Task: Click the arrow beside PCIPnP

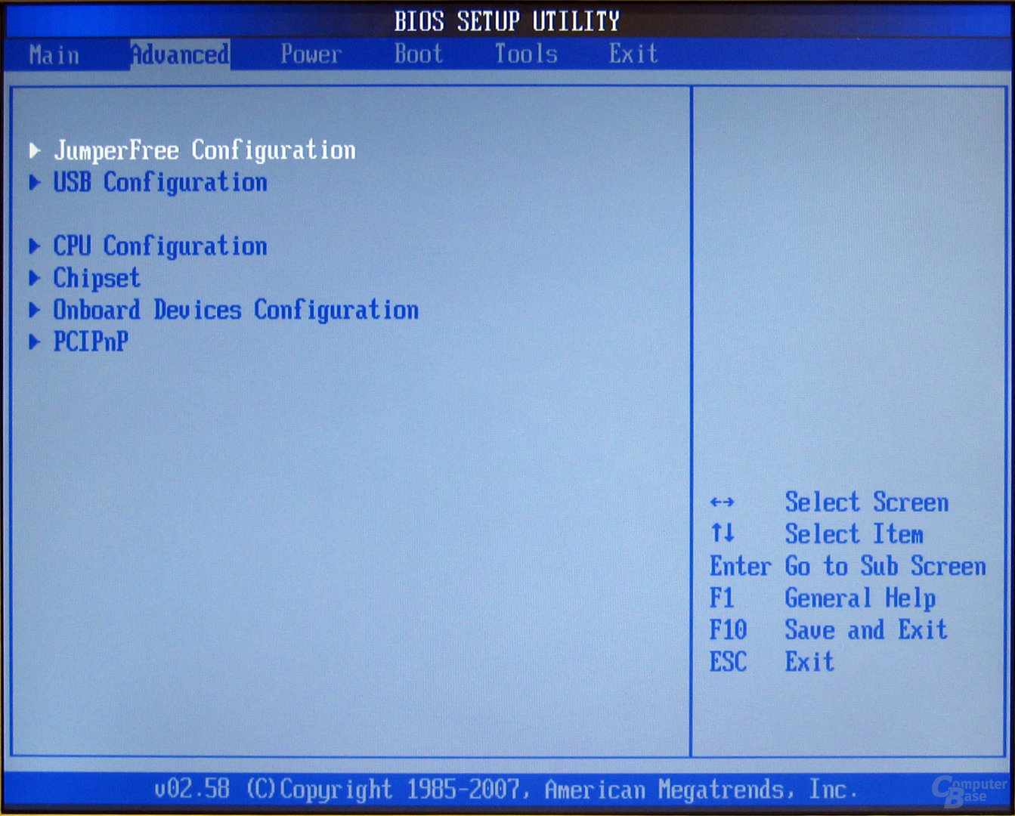Action: click(34, 342)
